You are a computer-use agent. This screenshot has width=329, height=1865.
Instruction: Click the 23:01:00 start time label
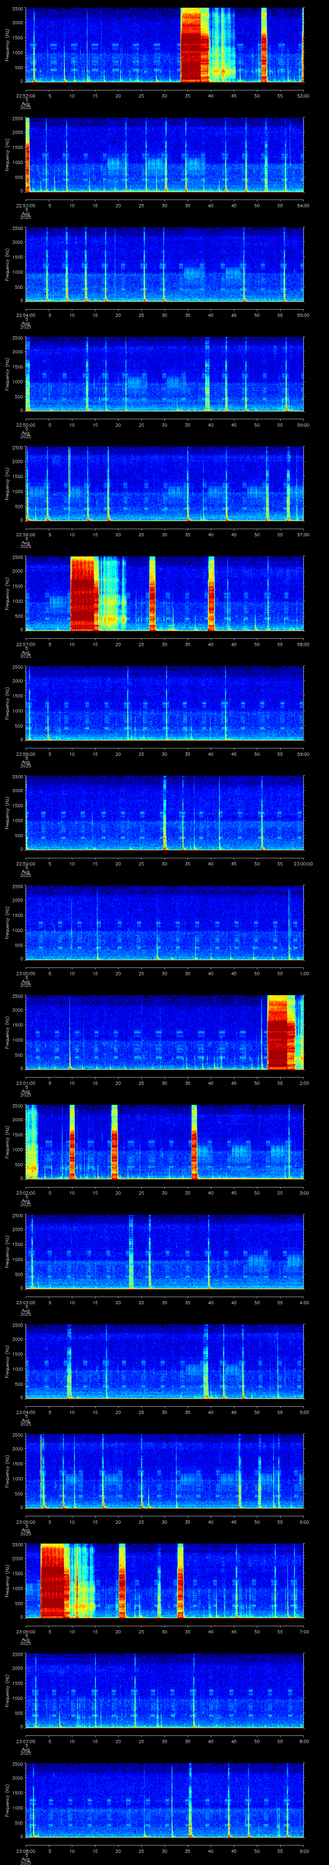click(25, 1083)
